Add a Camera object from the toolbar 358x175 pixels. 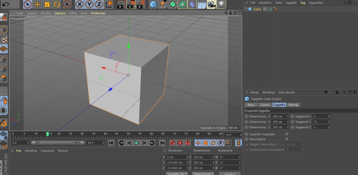click(x=211, y=4)
